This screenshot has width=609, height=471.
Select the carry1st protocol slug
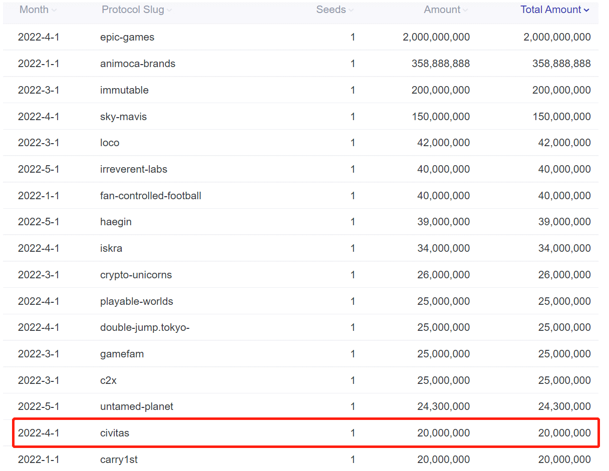[119, 459]
